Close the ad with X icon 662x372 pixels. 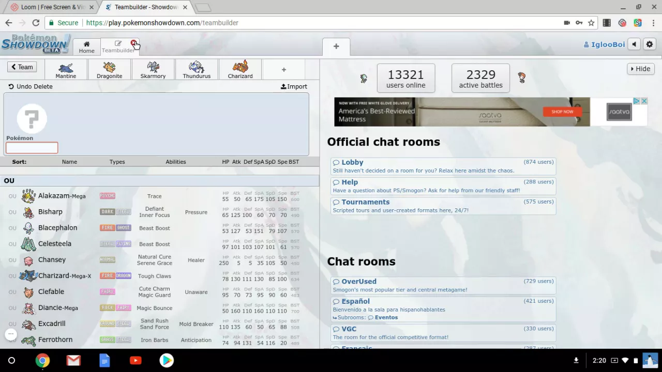(644, 101)
